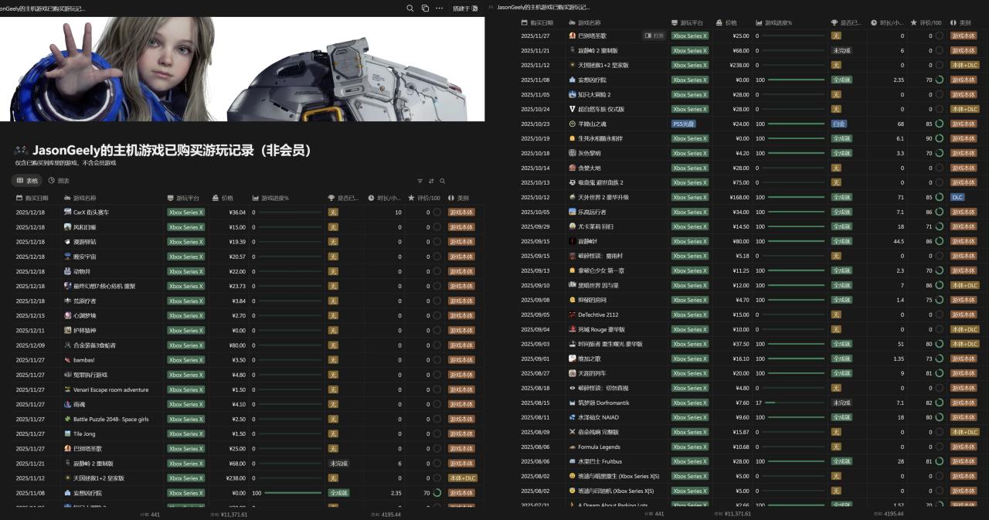Screen dimensions: 989x520
Task: Click the ¥168.00 price cell
Action: pyautogui.click(x=739, y=197)
